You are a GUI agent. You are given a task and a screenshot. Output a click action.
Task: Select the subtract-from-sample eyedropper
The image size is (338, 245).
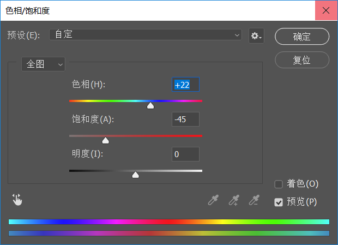point(253,201)
